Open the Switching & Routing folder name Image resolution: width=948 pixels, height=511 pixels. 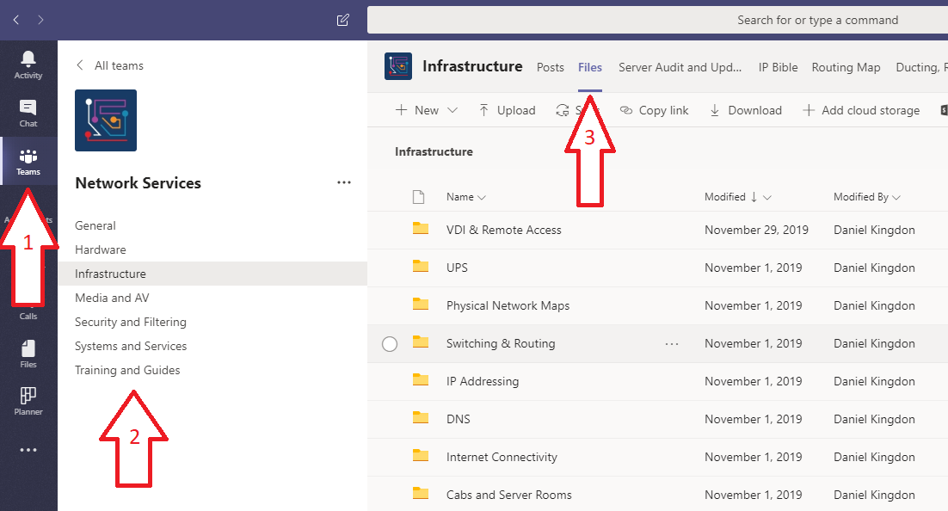(x=501, y=343)
